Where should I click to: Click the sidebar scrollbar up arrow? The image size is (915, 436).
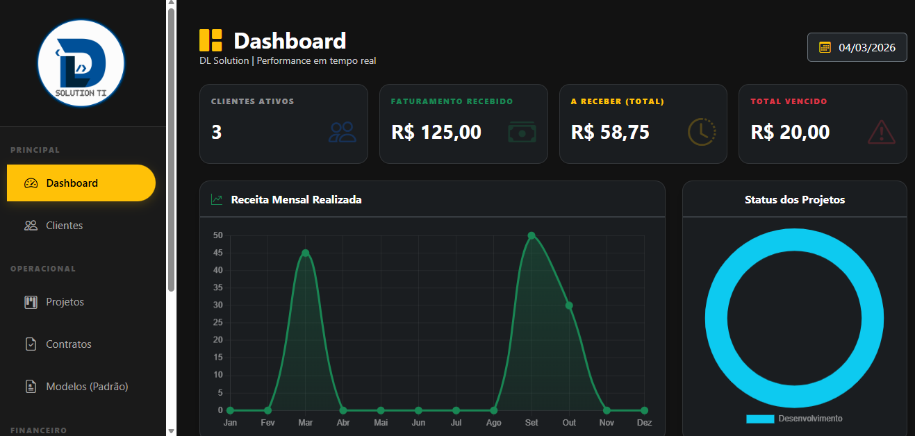point(172,4)
